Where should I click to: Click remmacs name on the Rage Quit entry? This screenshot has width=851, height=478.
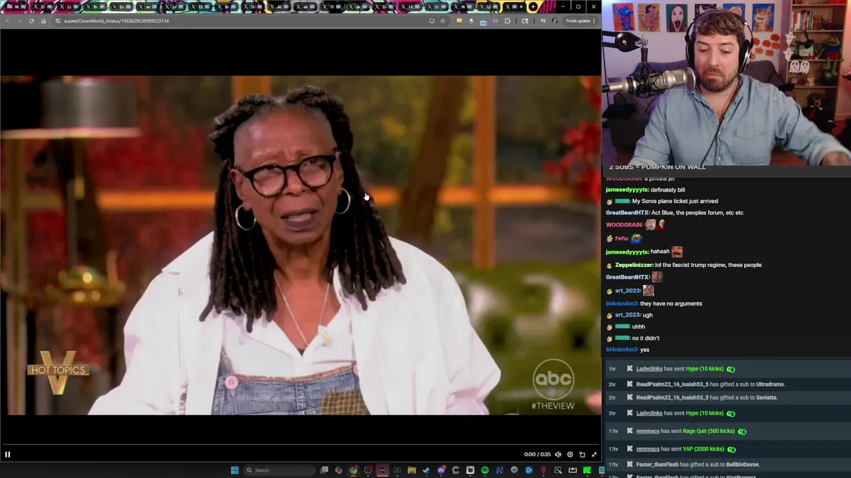tap(648, 431)
